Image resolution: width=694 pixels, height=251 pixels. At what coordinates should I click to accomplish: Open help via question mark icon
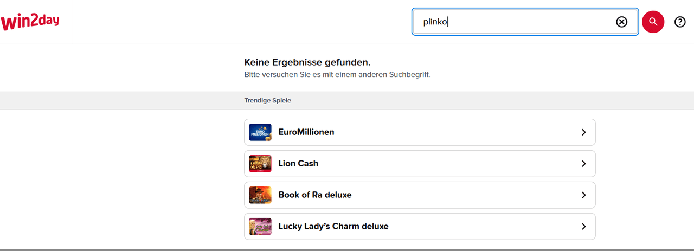coord(680,22)
